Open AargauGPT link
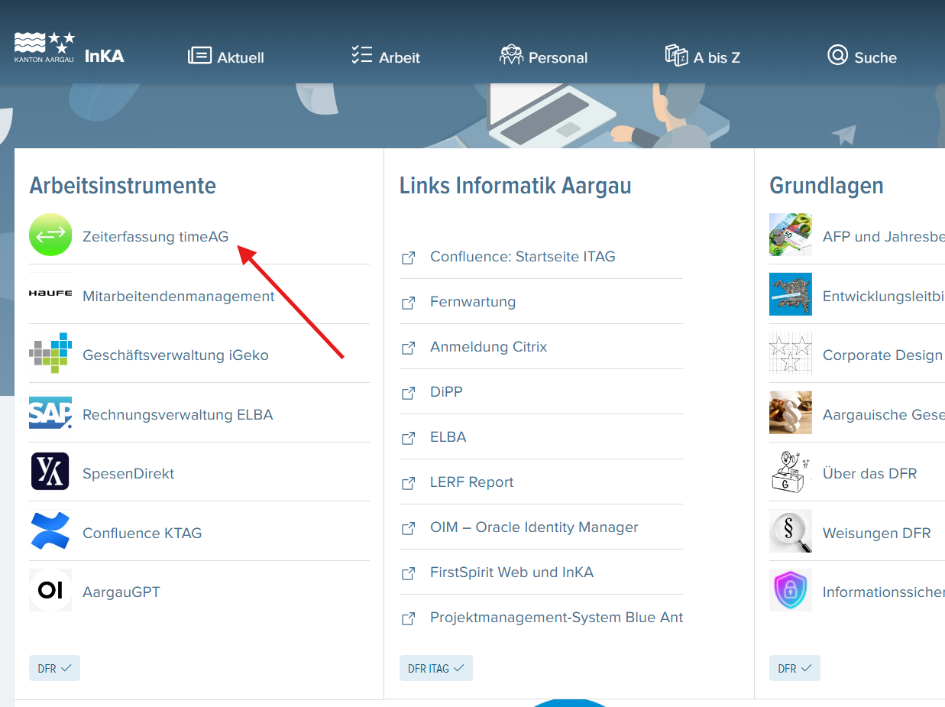The width and height of the screenshot is (945, 707). (121, 592)
